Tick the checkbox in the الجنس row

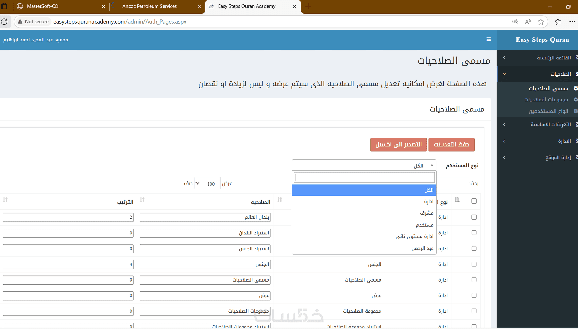(x=474, y=264)
